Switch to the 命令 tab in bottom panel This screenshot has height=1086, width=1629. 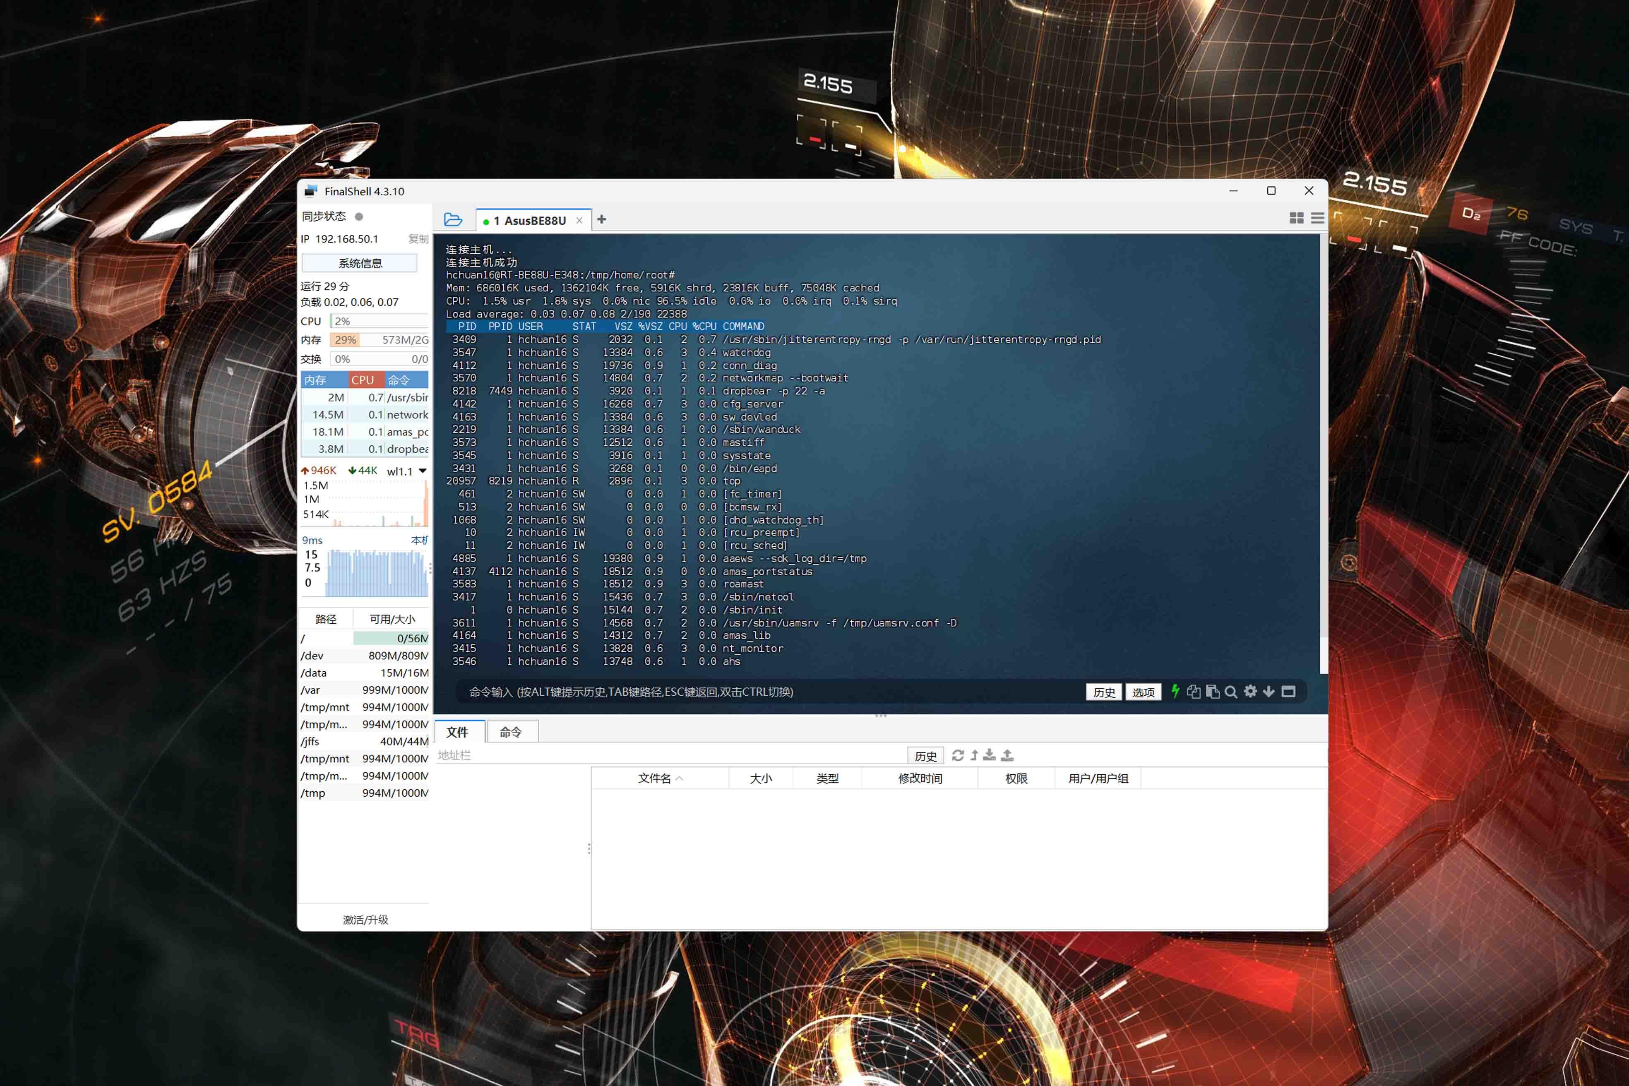[510, 732]
